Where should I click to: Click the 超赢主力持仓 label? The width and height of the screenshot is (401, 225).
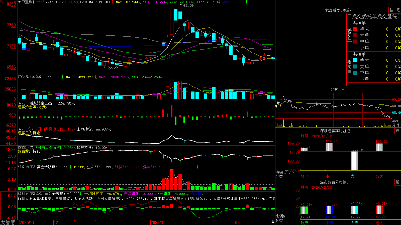click(29, 133)
